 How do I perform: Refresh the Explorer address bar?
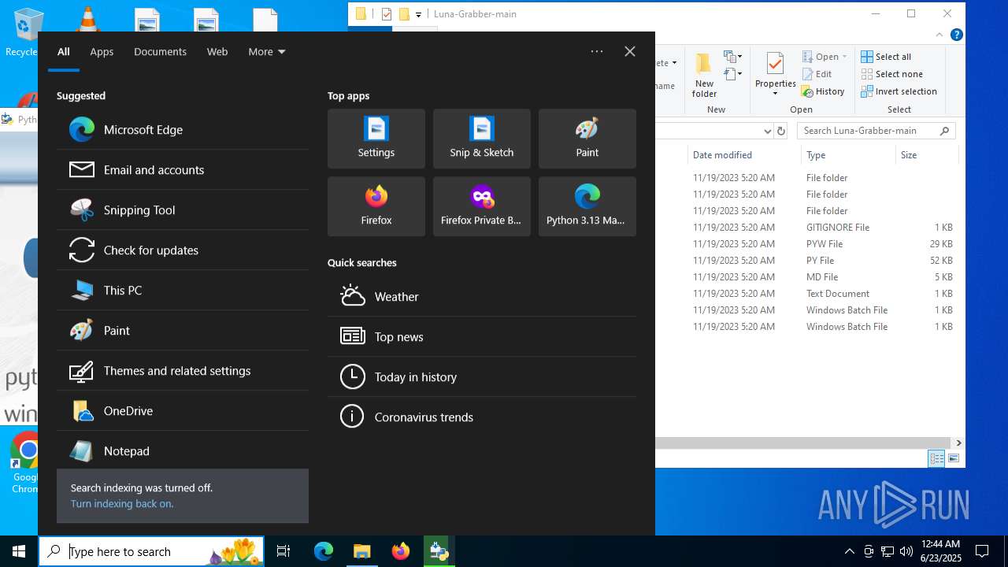(x=781, y=131)
